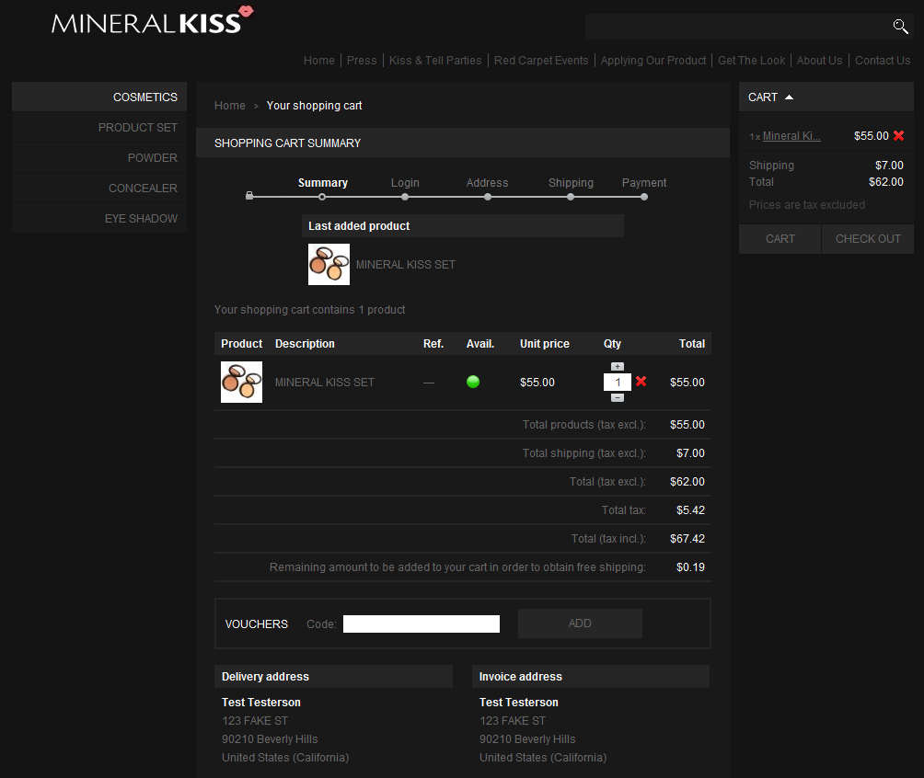The width and height of the screenshot is (924, 778).
Task: Delete Mineral Kiss Set from cart table
Action: point(641,381)
